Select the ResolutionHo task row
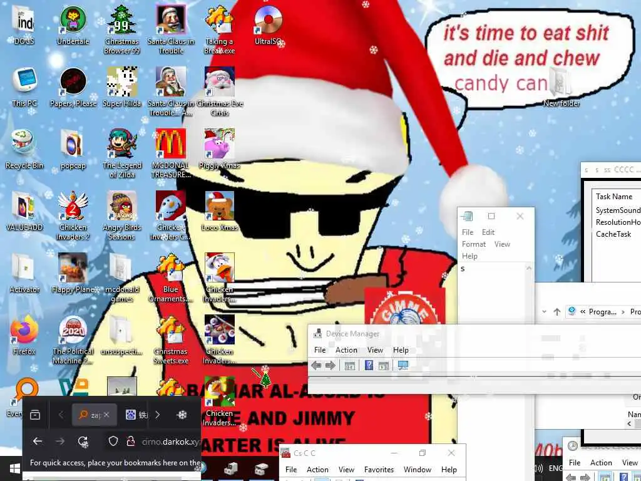 click(617, 222)
